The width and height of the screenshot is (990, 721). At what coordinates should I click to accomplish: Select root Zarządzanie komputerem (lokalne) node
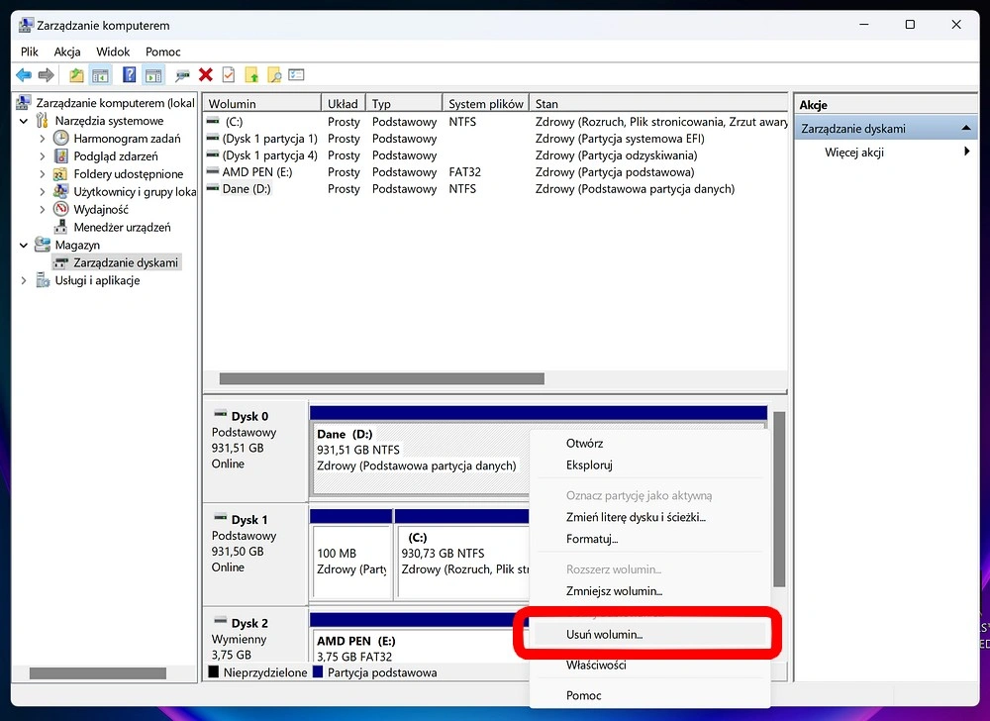pyautogui.click(x=115, y=103)
